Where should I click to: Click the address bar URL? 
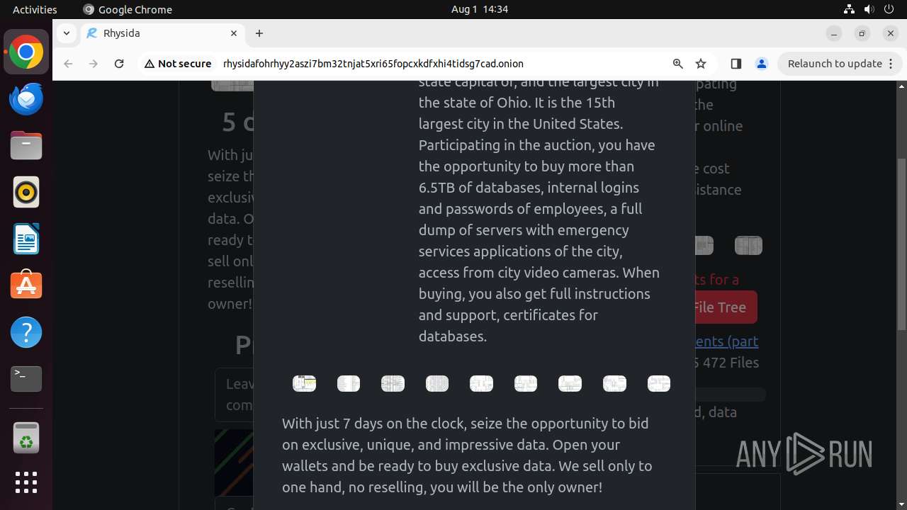373,64
